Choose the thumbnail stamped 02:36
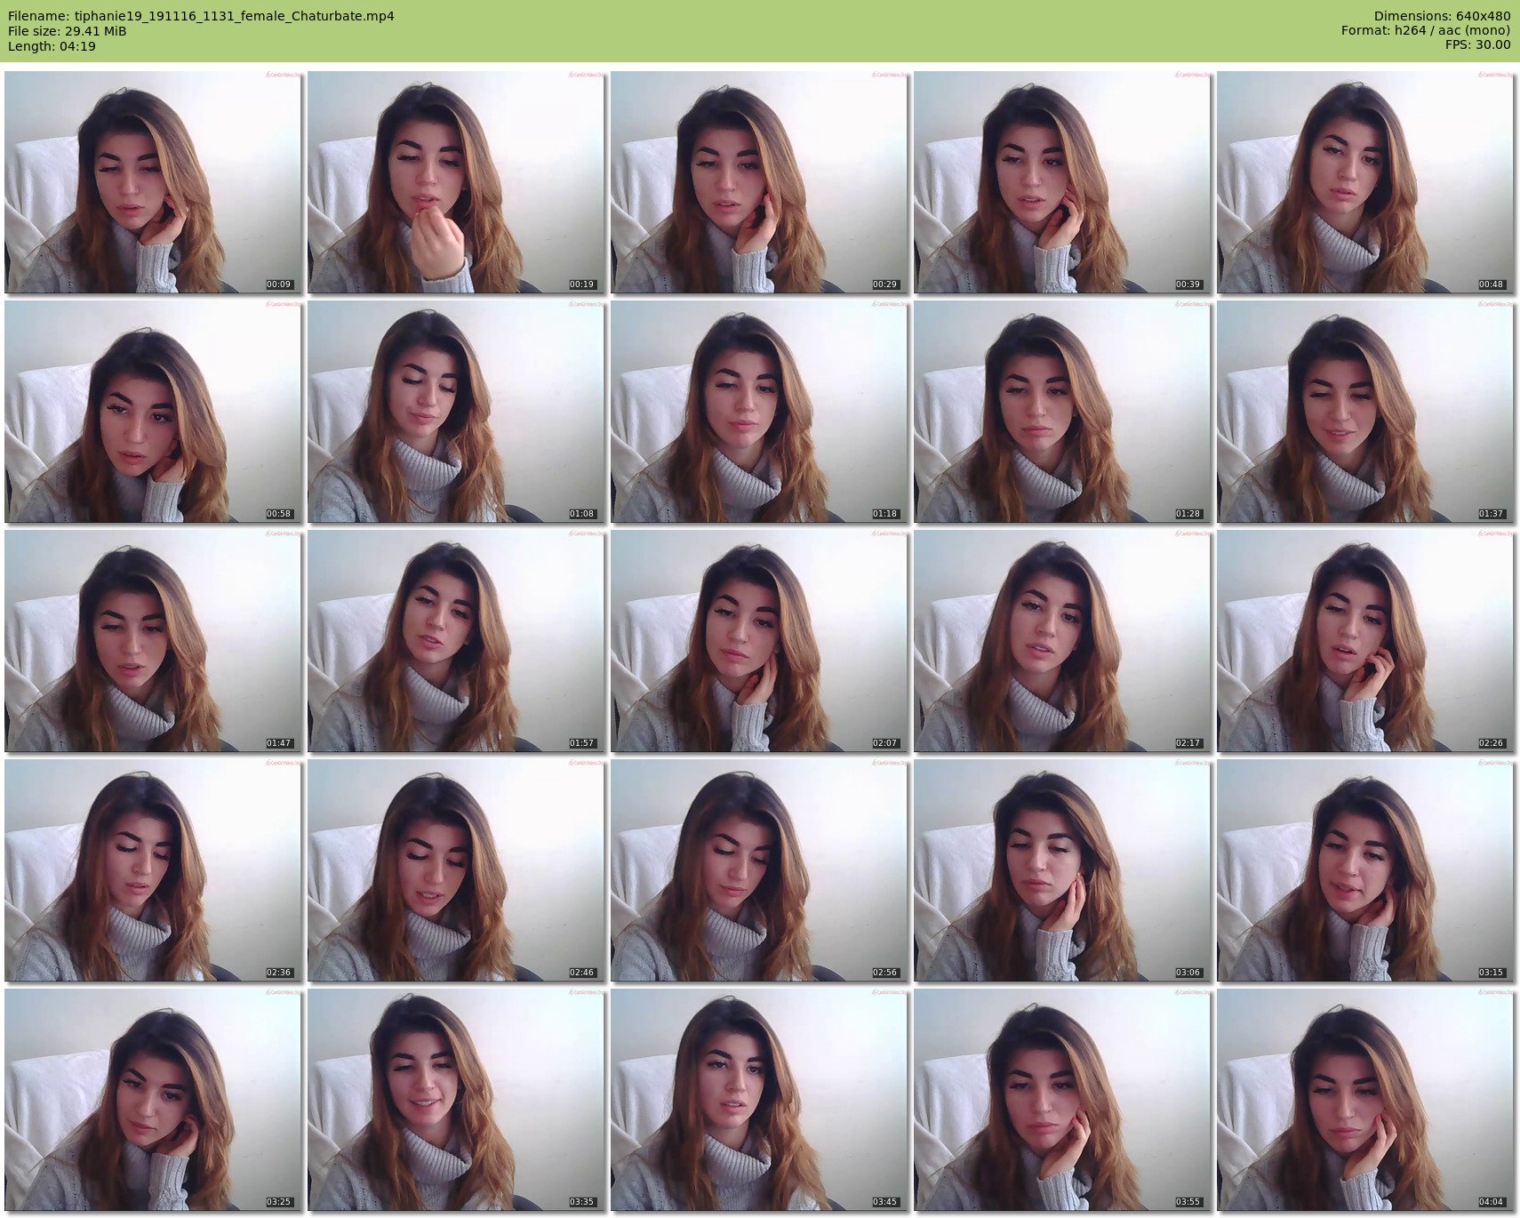1520x1218 pixels. [153, 870]
